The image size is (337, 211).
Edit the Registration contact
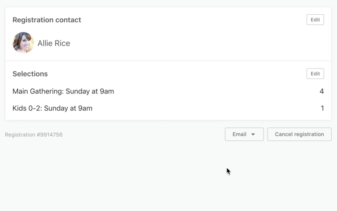pyautogui.click(x=315, y=20)
